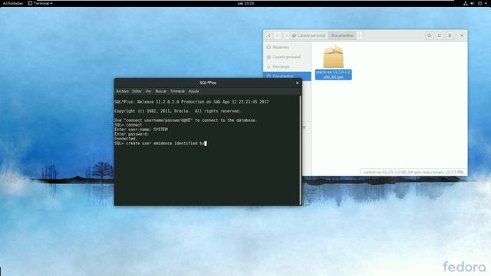Click the 'create user' command line in terminal

[x=160, y=143]
